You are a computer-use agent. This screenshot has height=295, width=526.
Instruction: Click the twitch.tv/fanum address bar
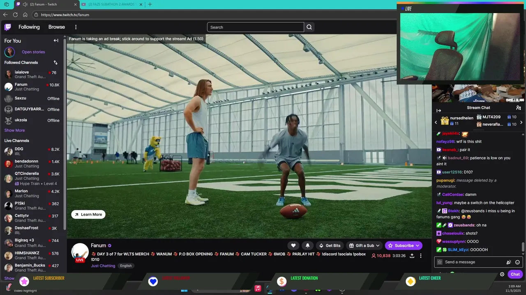[x=214, y=15]
